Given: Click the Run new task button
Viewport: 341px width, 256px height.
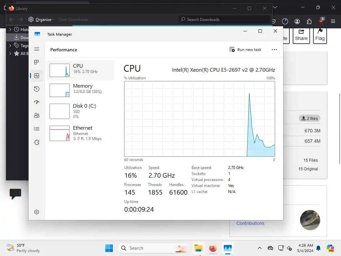Looking at the screenshot, I should pos(245,50).
